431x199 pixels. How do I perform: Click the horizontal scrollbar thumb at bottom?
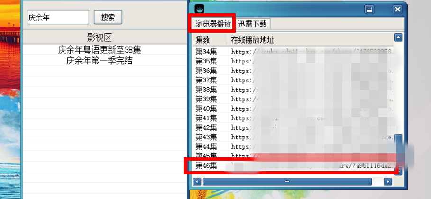[287, 181]
